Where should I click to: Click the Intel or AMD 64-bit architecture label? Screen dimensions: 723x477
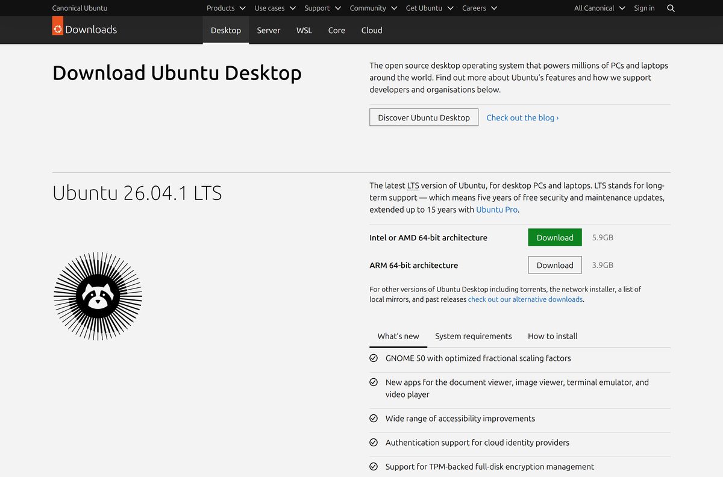point(428,237)
